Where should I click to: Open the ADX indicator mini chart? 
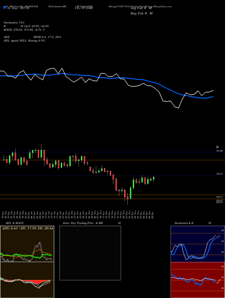[27, 244]
